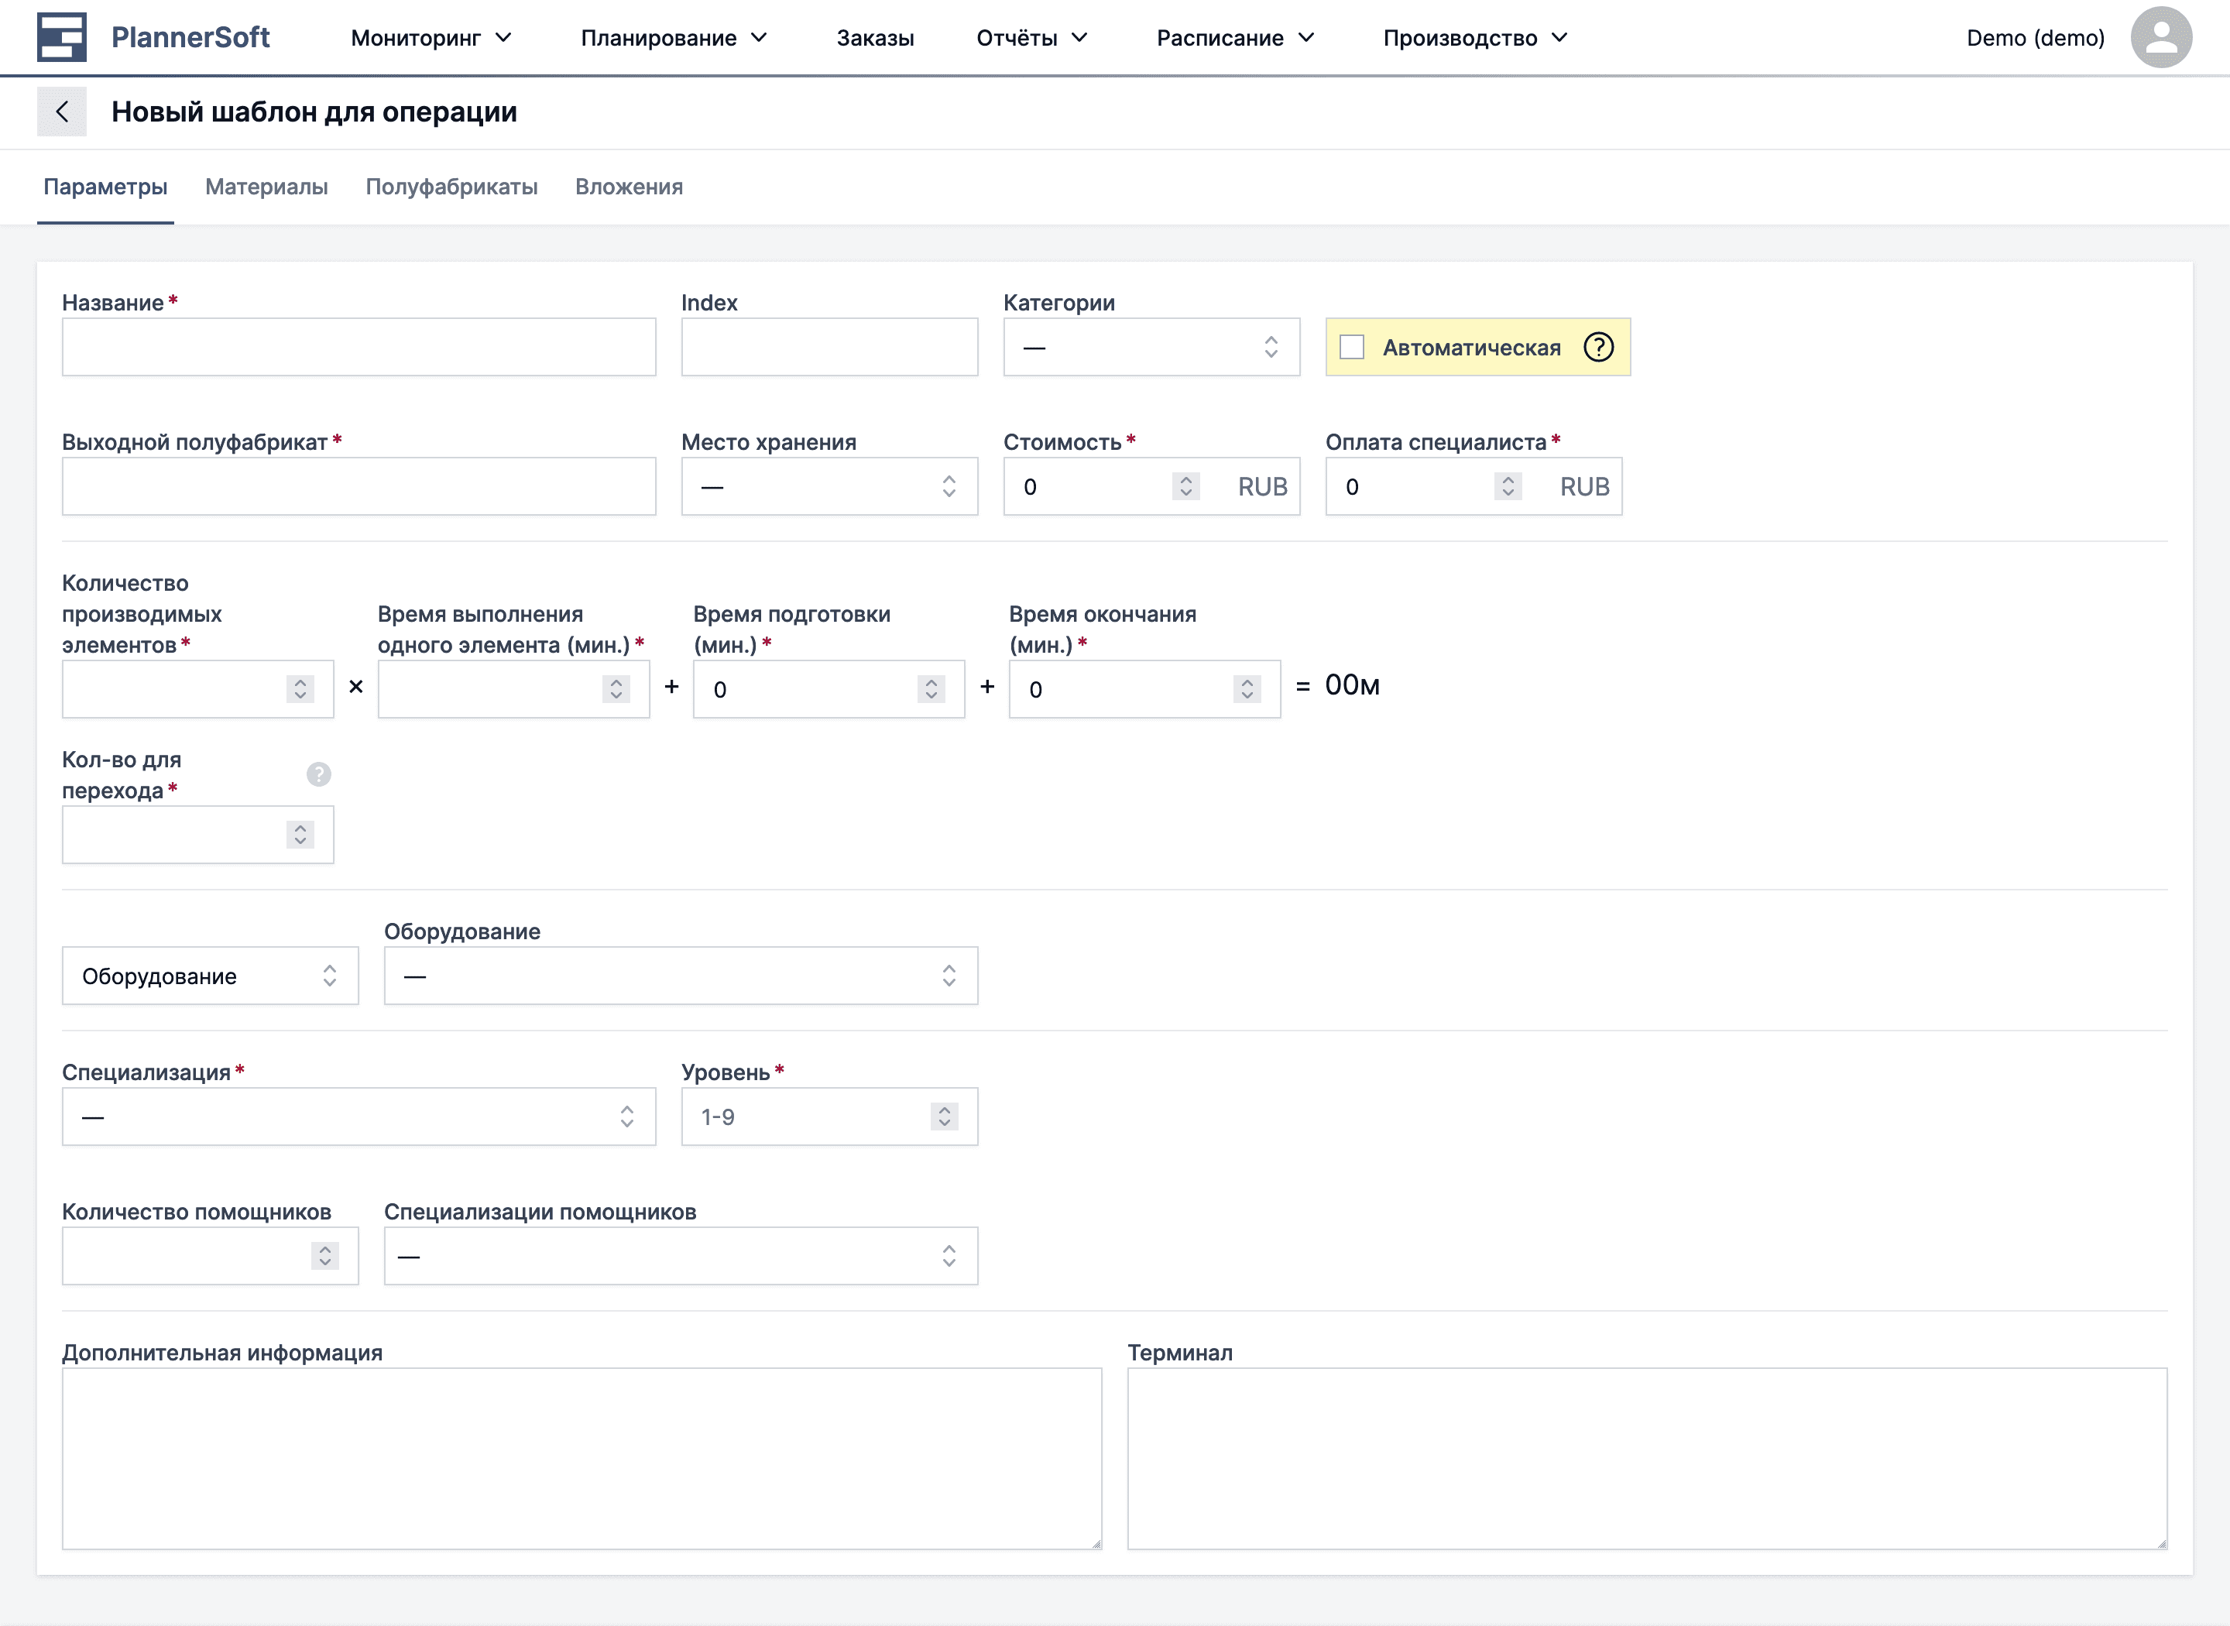Screen dimensions: 2230x1626
Task: Open the user avatar profile icon
Action: tap(2160, 37)
